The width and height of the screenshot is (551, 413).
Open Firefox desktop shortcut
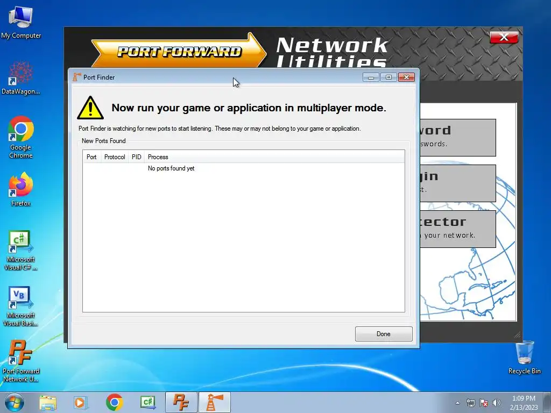[21, 189]
